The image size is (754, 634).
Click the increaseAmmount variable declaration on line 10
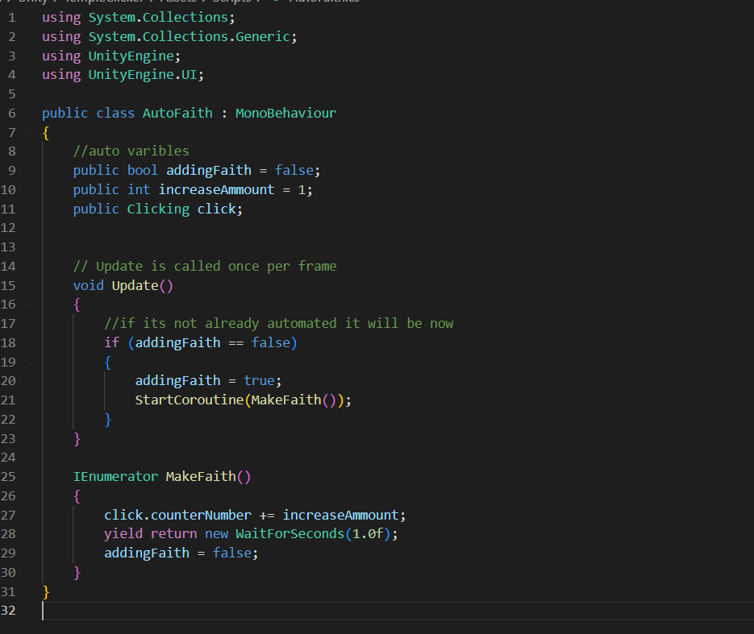click(x=216, y=189)
